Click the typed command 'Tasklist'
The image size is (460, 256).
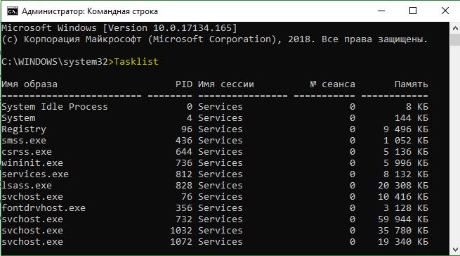pyautogui.click(x=136, y=62)
